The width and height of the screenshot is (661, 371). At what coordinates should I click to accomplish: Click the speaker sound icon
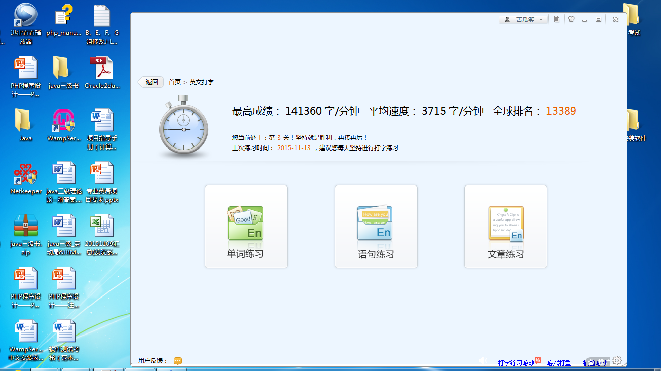[x=483, y=361]
